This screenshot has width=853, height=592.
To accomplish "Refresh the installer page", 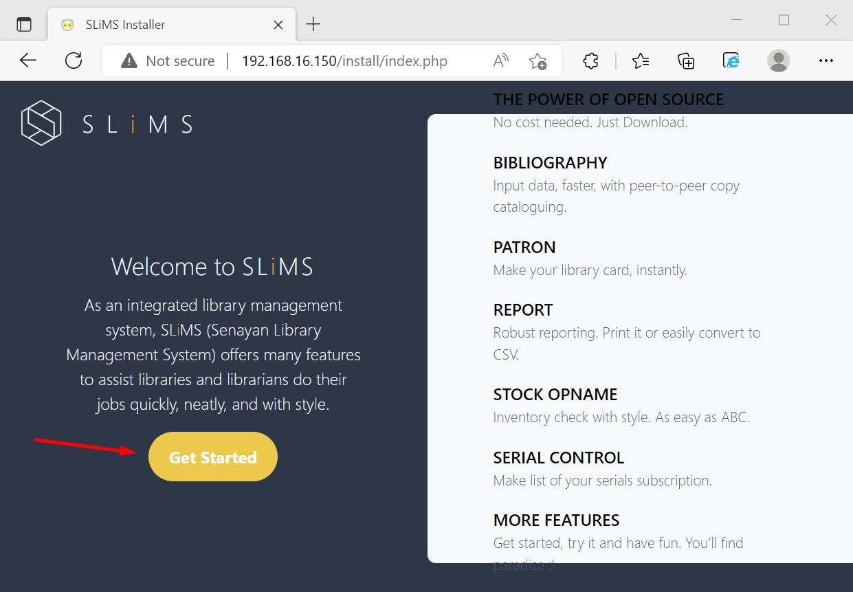I will 74,61.
